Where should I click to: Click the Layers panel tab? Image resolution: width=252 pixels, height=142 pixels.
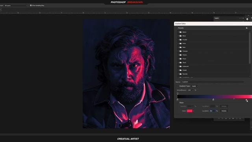pyautogui.click(x=217, y=18)
